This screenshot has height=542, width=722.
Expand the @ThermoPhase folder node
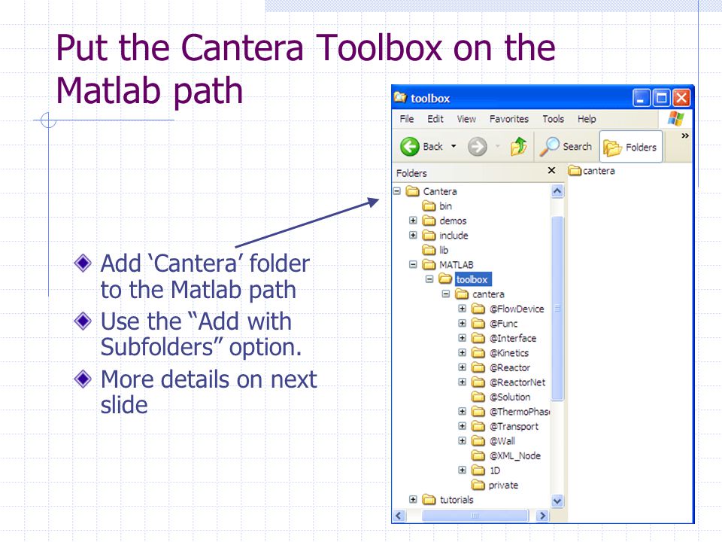(x=462, y=411)
